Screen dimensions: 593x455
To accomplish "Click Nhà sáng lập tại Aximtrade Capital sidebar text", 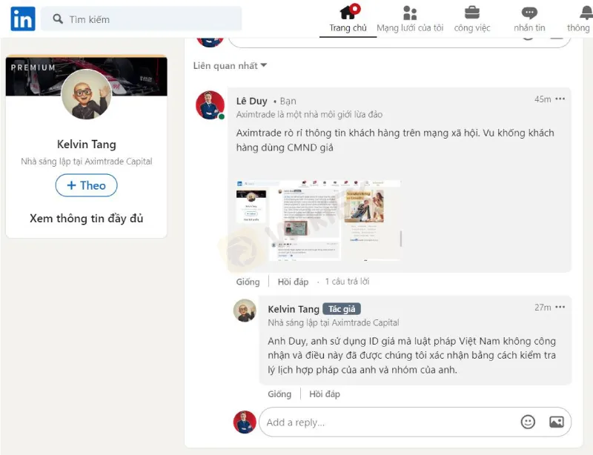I will click(x=87, y=162).
